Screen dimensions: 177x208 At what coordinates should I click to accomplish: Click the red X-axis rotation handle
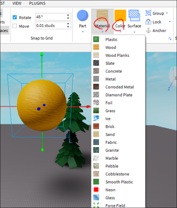tap(88, 106)
